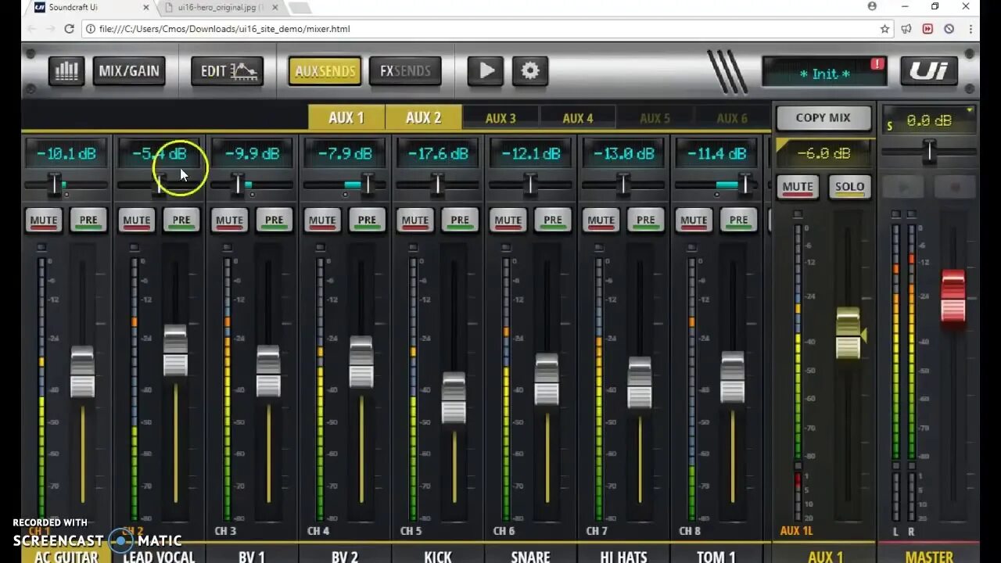This screenshot has height=563, width=1001.
Task: Open the settings gear
Action: [x=530, y=70]
